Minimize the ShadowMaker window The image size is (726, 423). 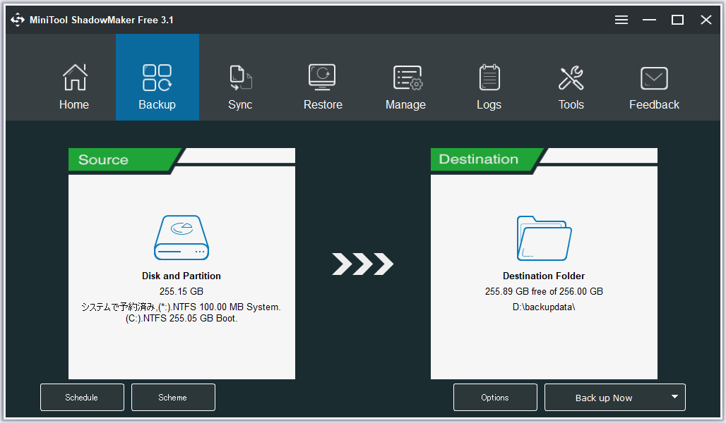[x=649, y=20]
